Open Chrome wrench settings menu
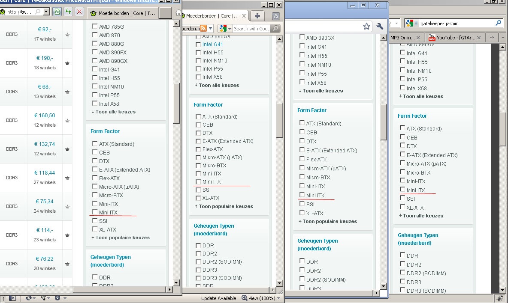The height and width of the screenshot is (303, 508). (380, 27)
